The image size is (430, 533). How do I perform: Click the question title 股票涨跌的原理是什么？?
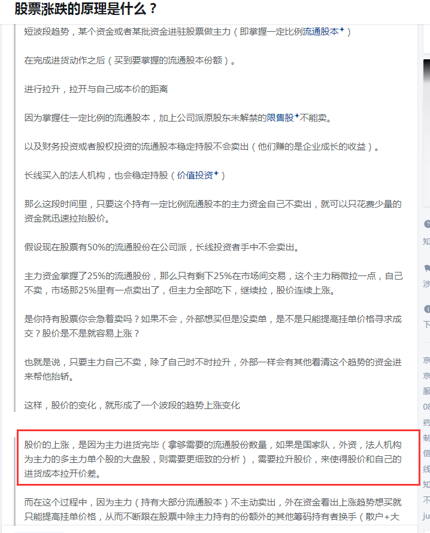(86, 9)
